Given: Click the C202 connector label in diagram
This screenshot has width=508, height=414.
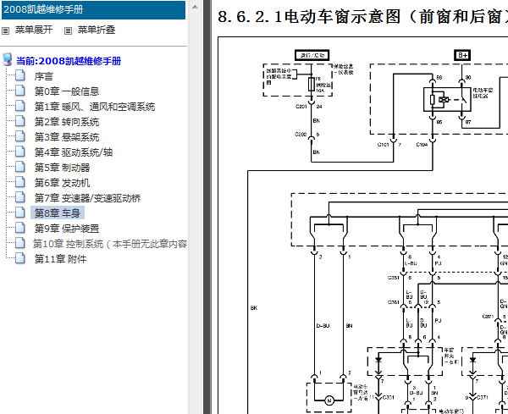Looking at the screenshot, I should click(301, 134).
